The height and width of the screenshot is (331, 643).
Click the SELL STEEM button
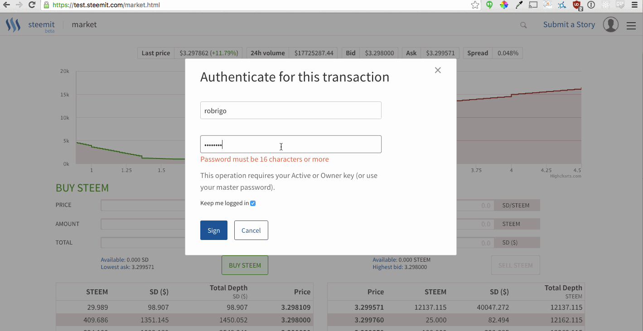(x=516, y=265)
